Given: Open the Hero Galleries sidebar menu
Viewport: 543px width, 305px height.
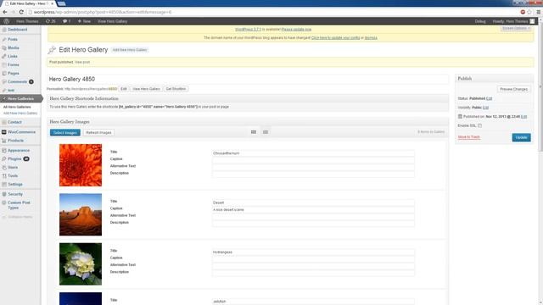Looking at the screenshot, I should point(20,98).
